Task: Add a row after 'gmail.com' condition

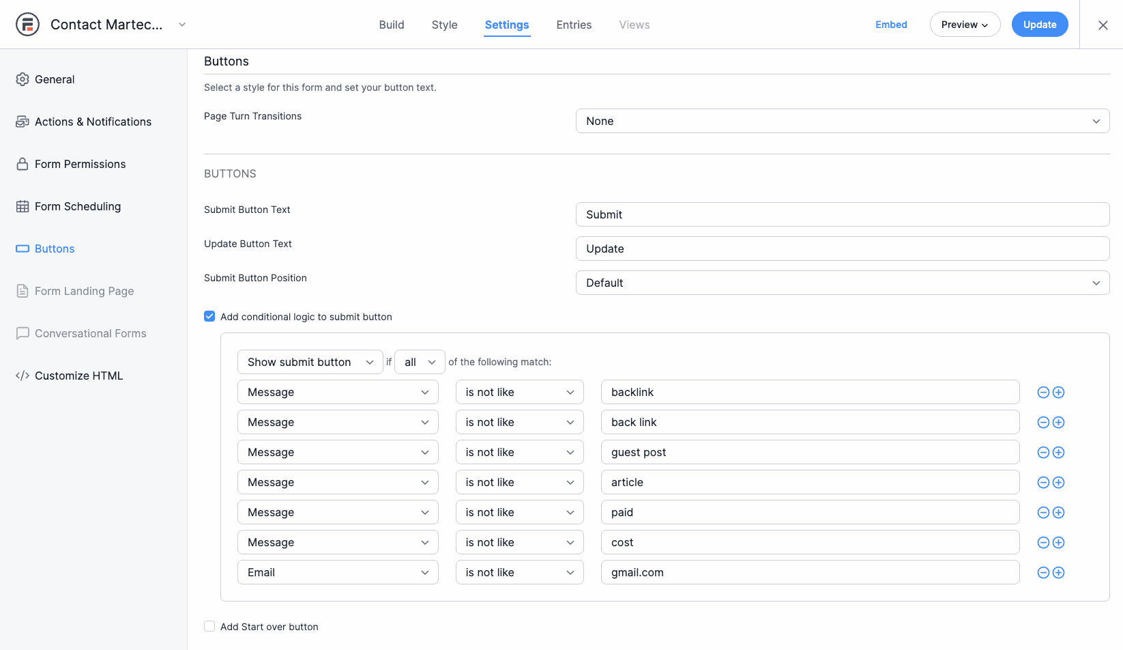Action: [1058, 573]
